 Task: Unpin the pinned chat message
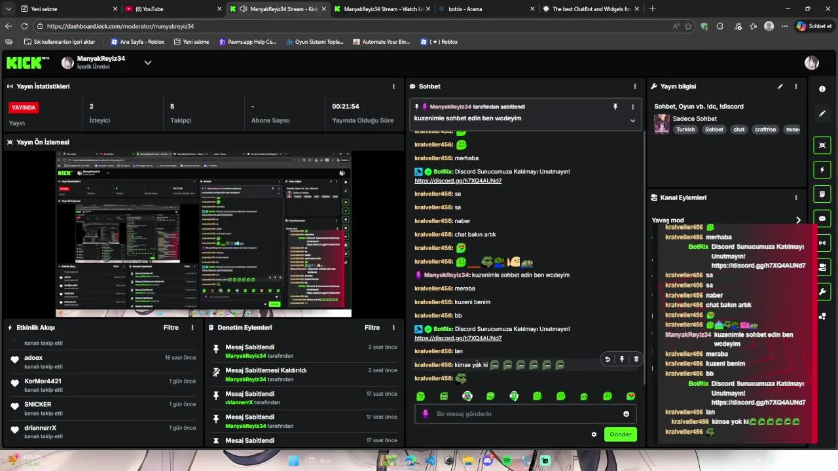615,107
